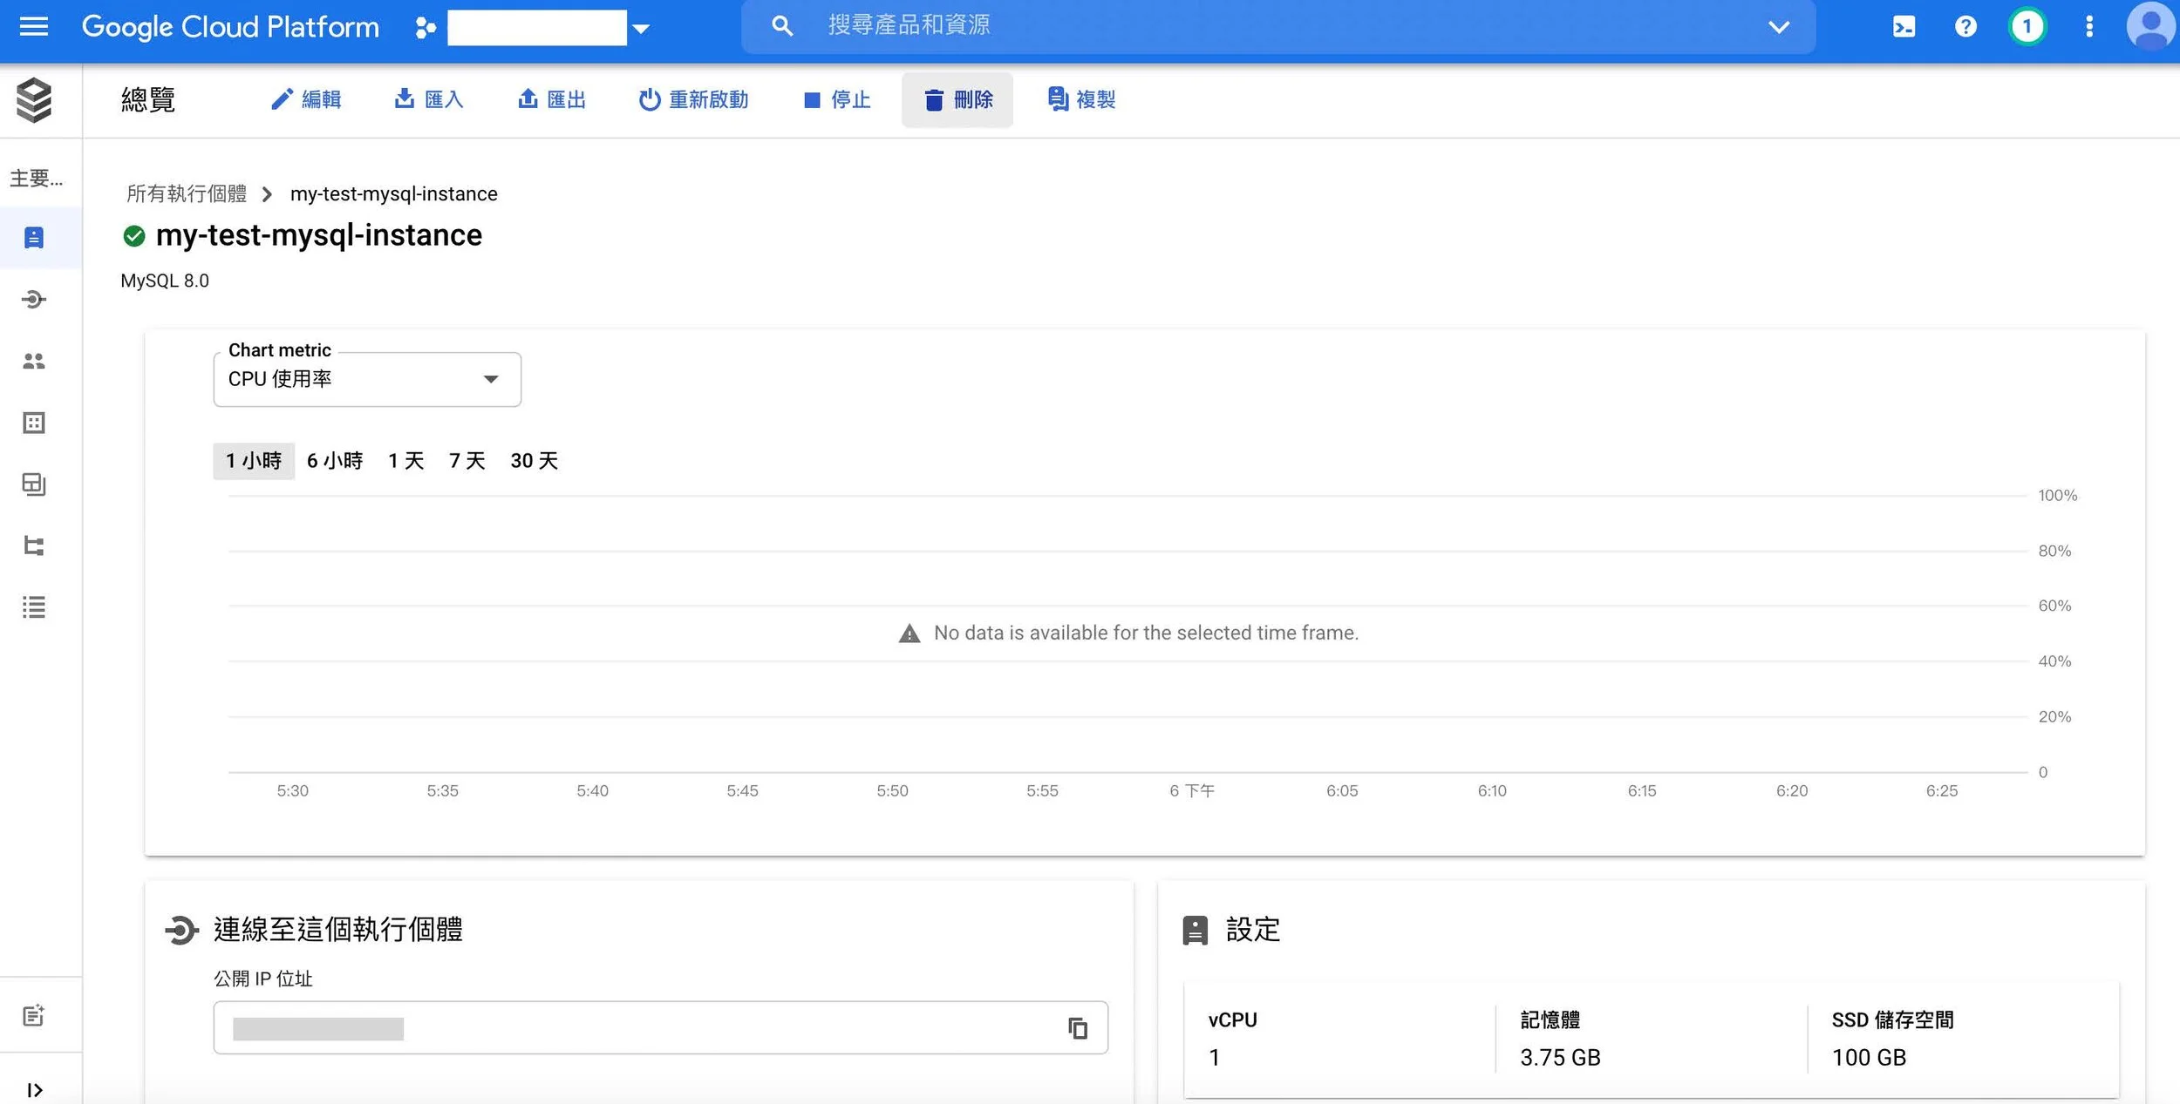Open Cloud Shell terminal
2180x1104 pixels.
[x=1904, y=26]
